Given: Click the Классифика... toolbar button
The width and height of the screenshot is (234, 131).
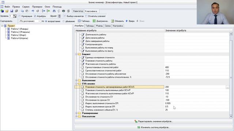Looking at the screenshot, I should pos(91,11).
